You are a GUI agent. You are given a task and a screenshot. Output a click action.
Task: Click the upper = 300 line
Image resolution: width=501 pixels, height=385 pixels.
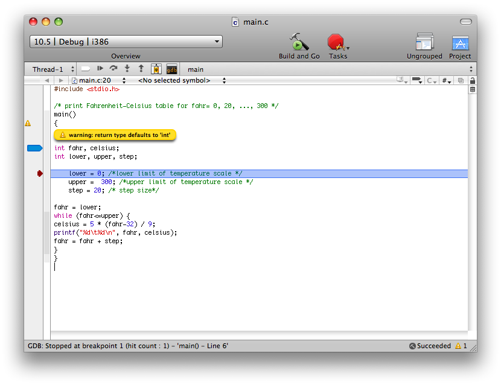161,182
